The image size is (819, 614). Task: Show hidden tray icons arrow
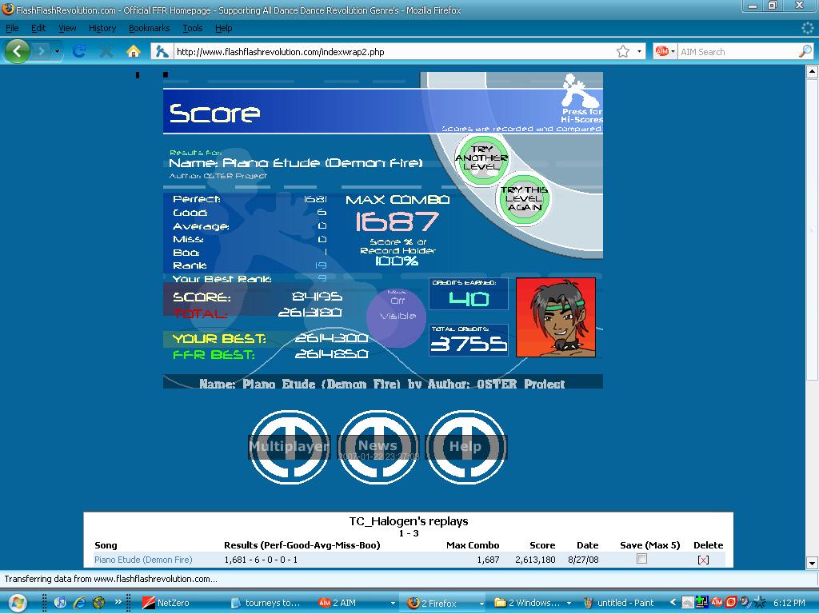pyautogui.click(x=673, y=603)
